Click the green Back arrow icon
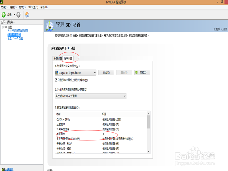 tap(4, 15)
